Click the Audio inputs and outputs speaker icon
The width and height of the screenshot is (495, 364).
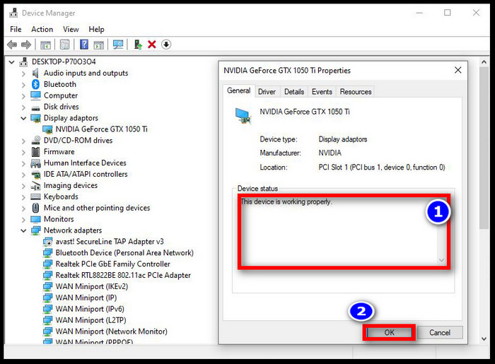pos(35,73)
